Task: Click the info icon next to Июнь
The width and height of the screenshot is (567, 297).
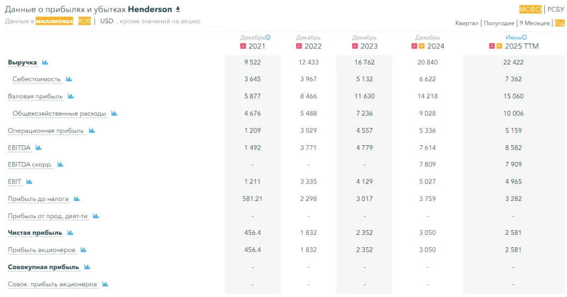Action: click(524, 38)
